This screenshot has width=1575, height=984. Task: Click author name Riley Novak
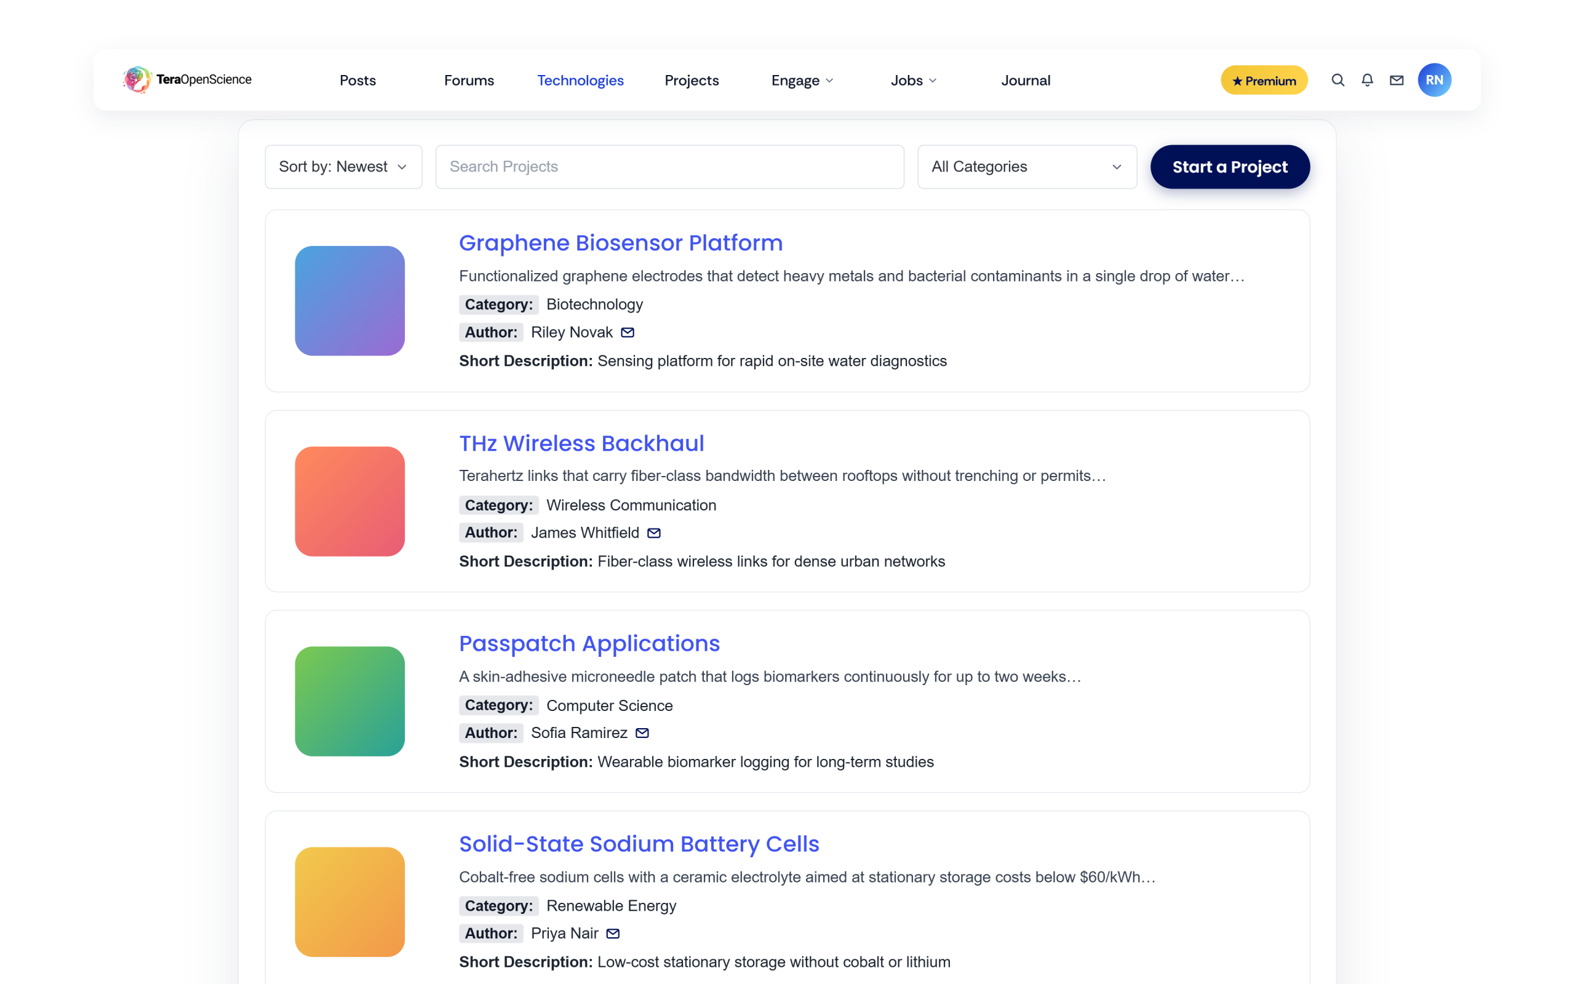tap(572, 333)
